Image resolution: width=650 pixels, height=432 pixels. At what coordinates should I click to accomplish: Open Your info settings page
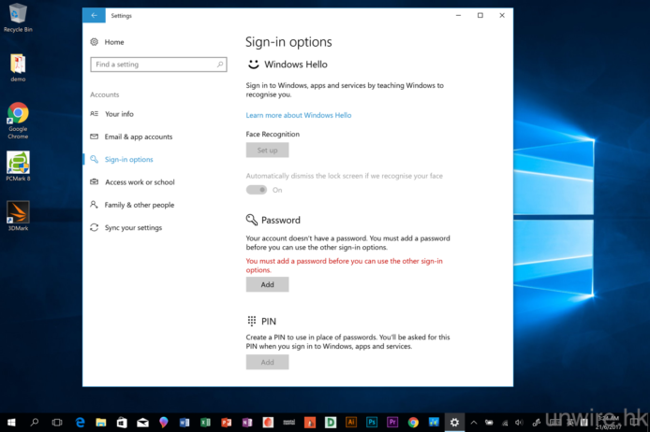point(119,114)
